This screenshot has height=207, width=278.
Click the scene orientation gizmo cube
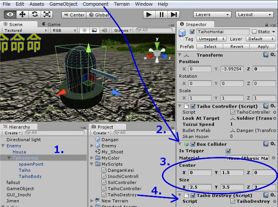157,53
